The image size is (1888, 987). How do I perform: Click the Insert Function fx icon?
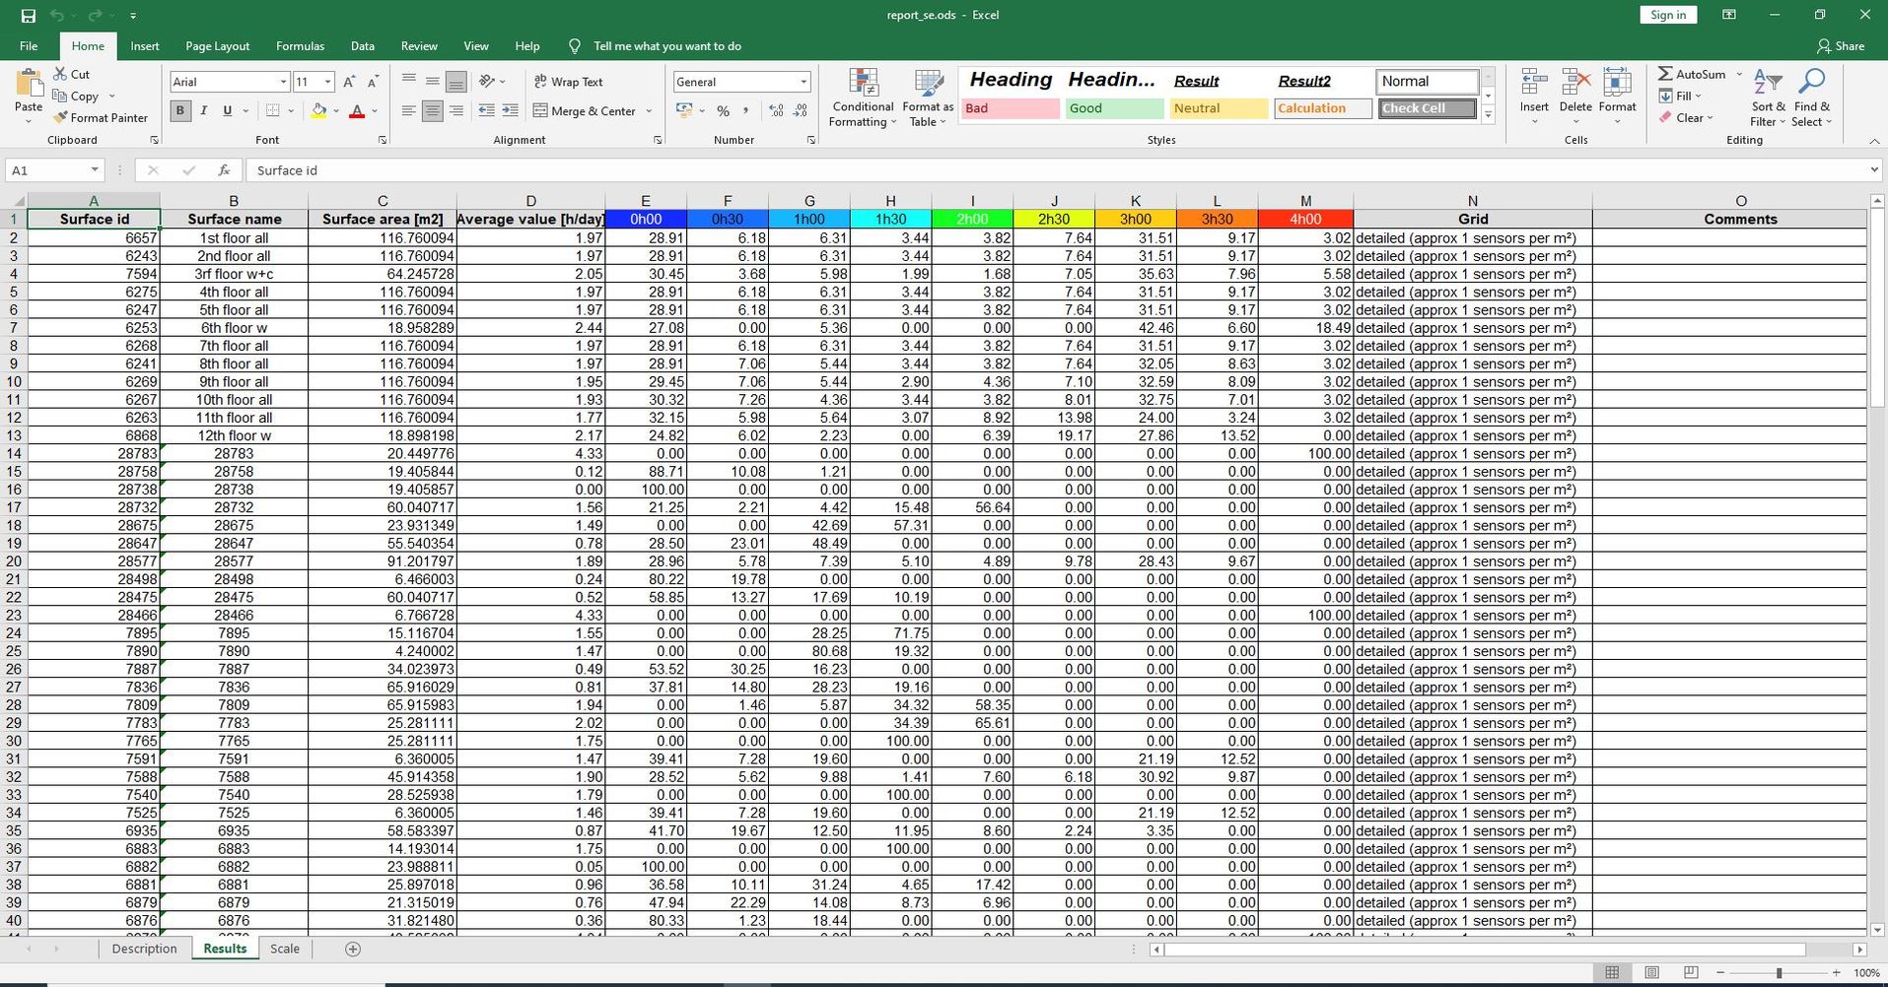click(224, 170)
